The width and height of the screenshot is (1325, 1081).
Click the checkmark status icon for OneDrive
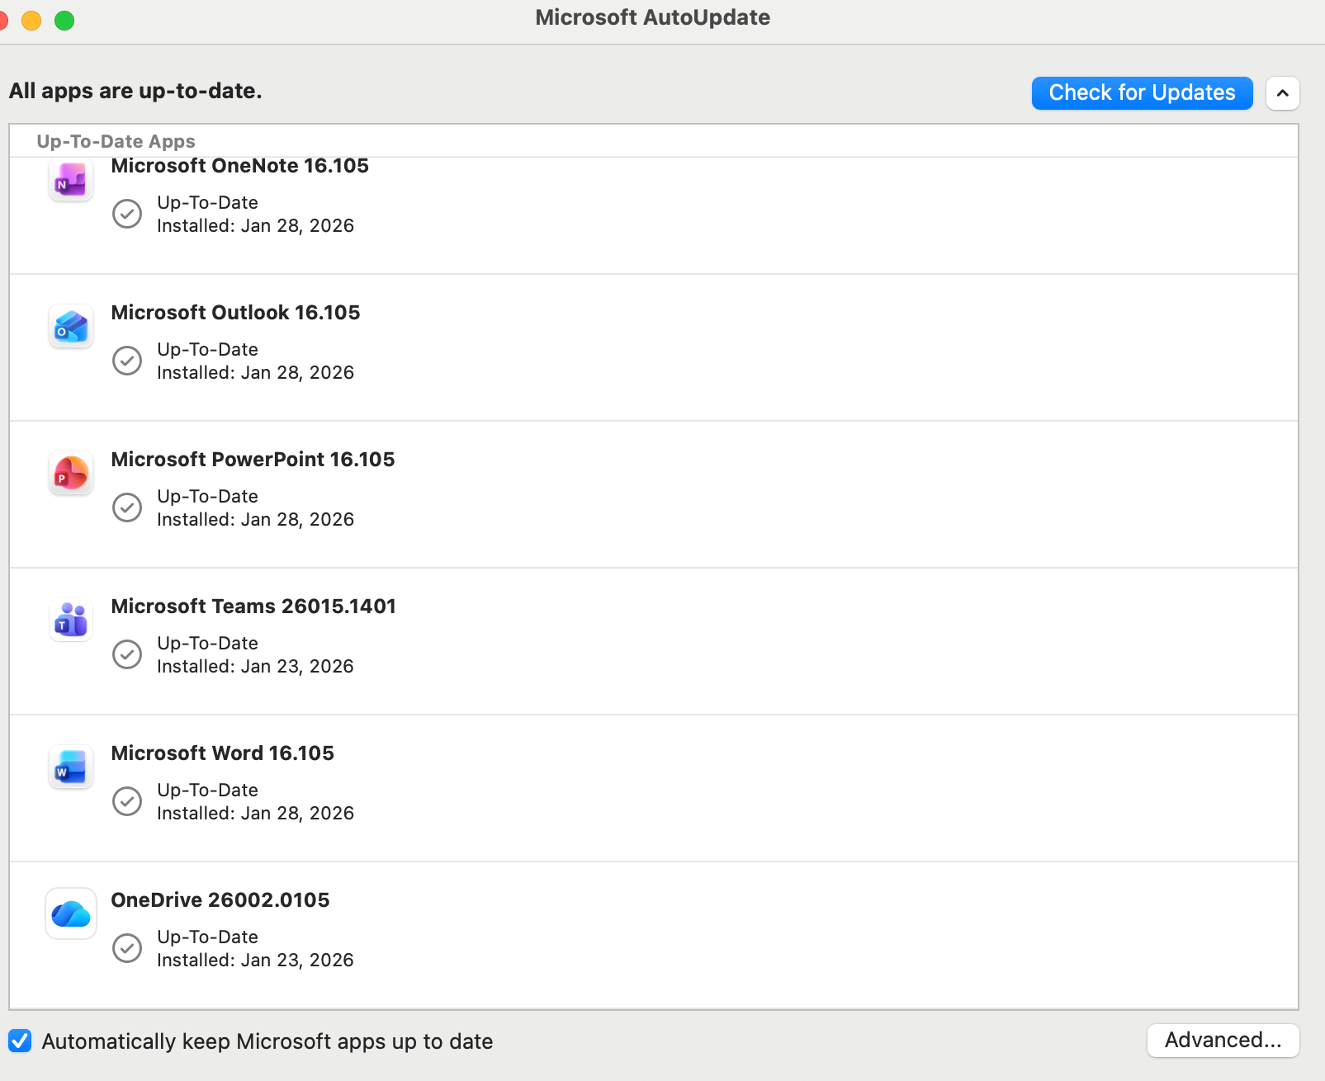(x=127, y=948)
